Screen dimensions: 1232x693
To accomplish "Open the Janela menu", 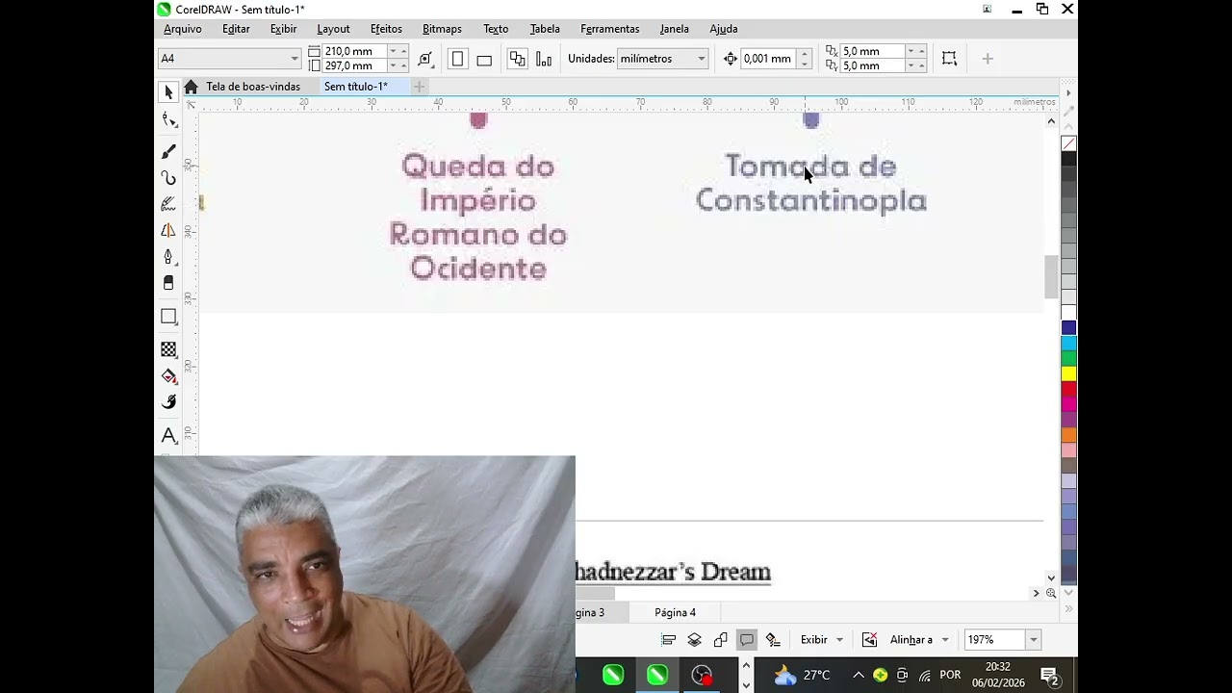I will click(x=674, y=29).
